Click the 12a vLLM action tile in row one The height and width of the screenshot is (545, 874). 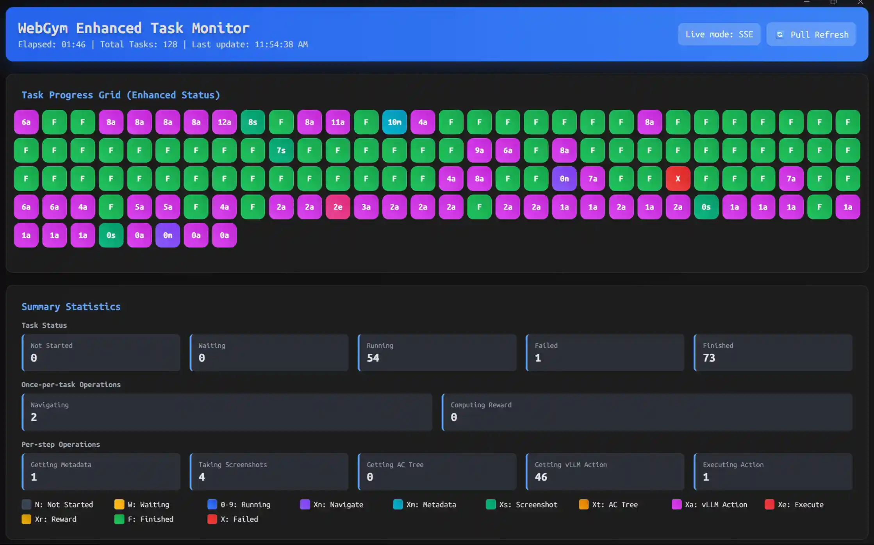tap(224, 122)
